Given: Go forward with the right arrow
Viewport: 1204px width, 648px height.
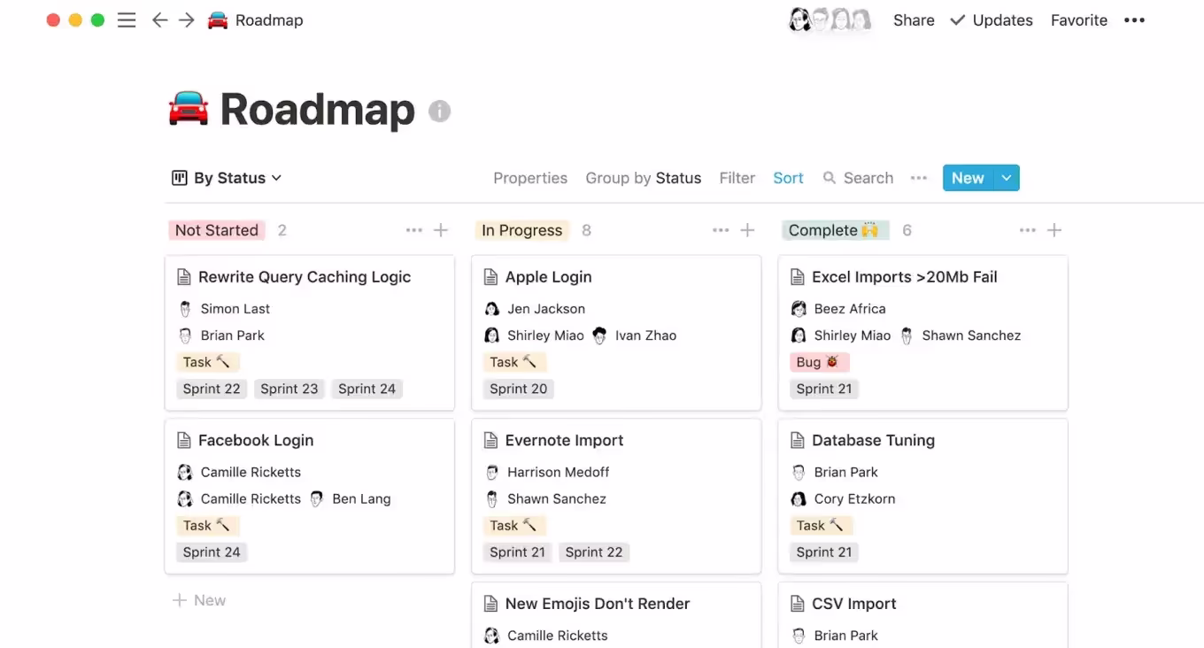Looking at the screenshot, I should [x=186, y=20].
